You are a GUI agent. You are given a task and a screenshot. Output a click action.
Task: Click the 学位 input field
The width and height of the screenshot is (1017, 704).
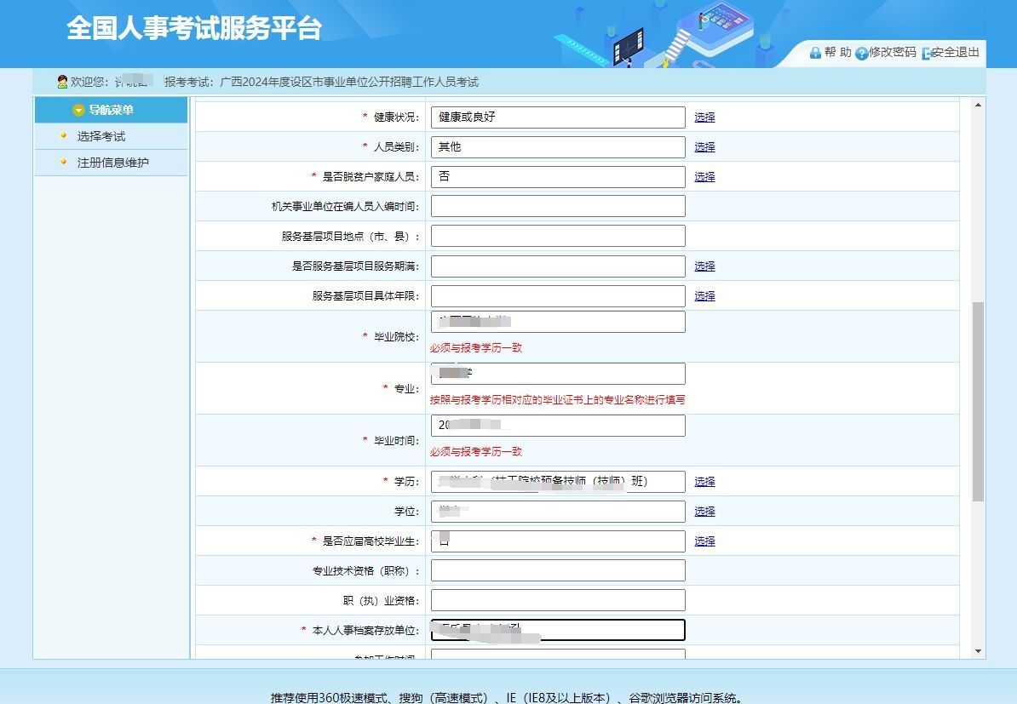tap(558, 512)
